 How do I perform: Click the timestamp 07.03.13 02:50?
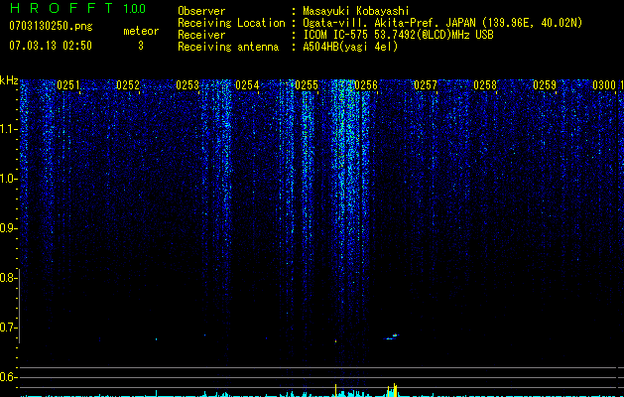pos(51,46)
